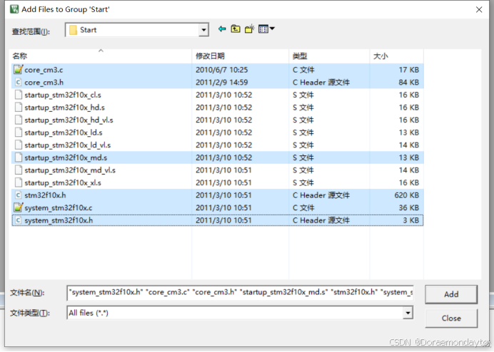Select startup_stm32f10x_md.s file icon
The height and width of the screenshot is (352, 494).
point(19,157)
